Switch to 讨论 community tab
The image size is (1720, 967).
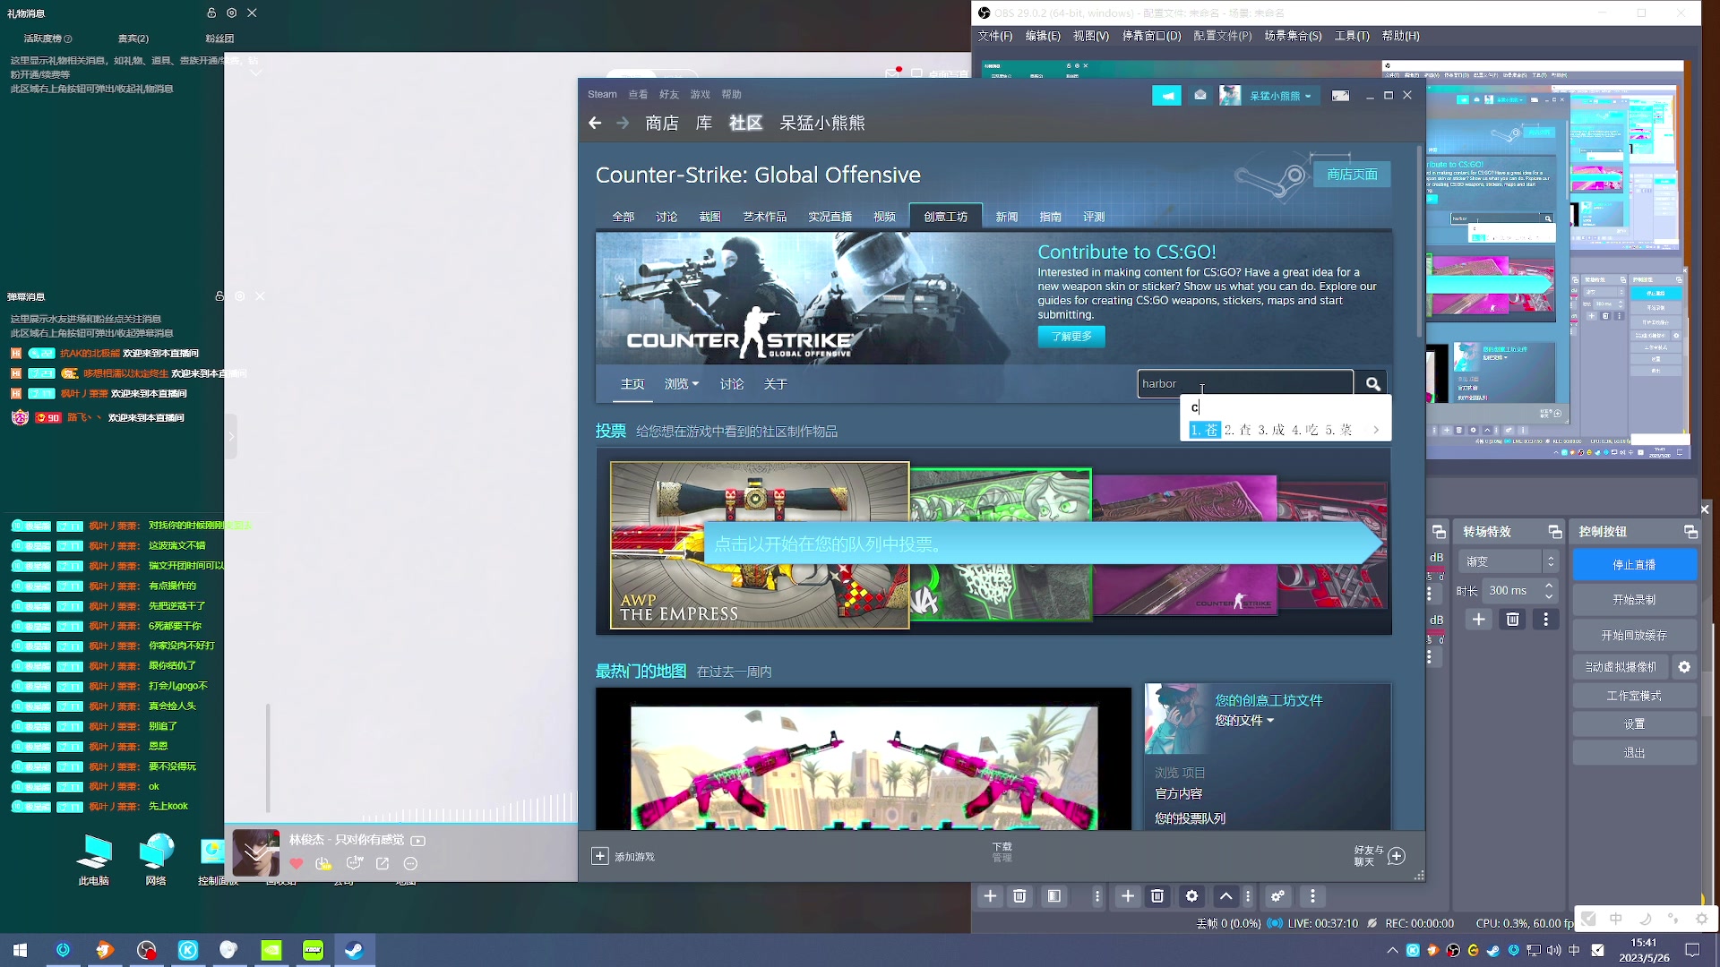(666, 217)
